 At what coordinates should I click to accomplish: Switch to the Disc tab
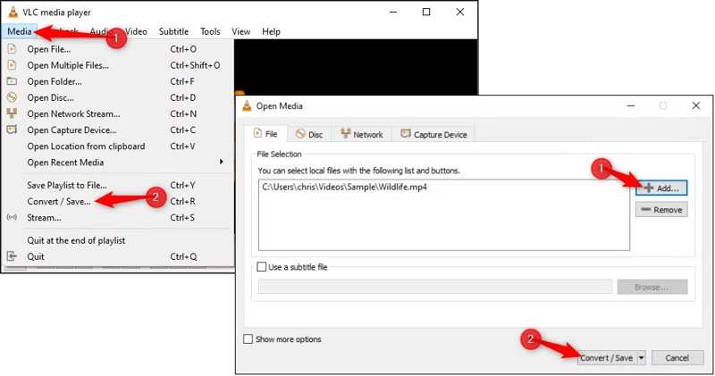coord(309,135)
